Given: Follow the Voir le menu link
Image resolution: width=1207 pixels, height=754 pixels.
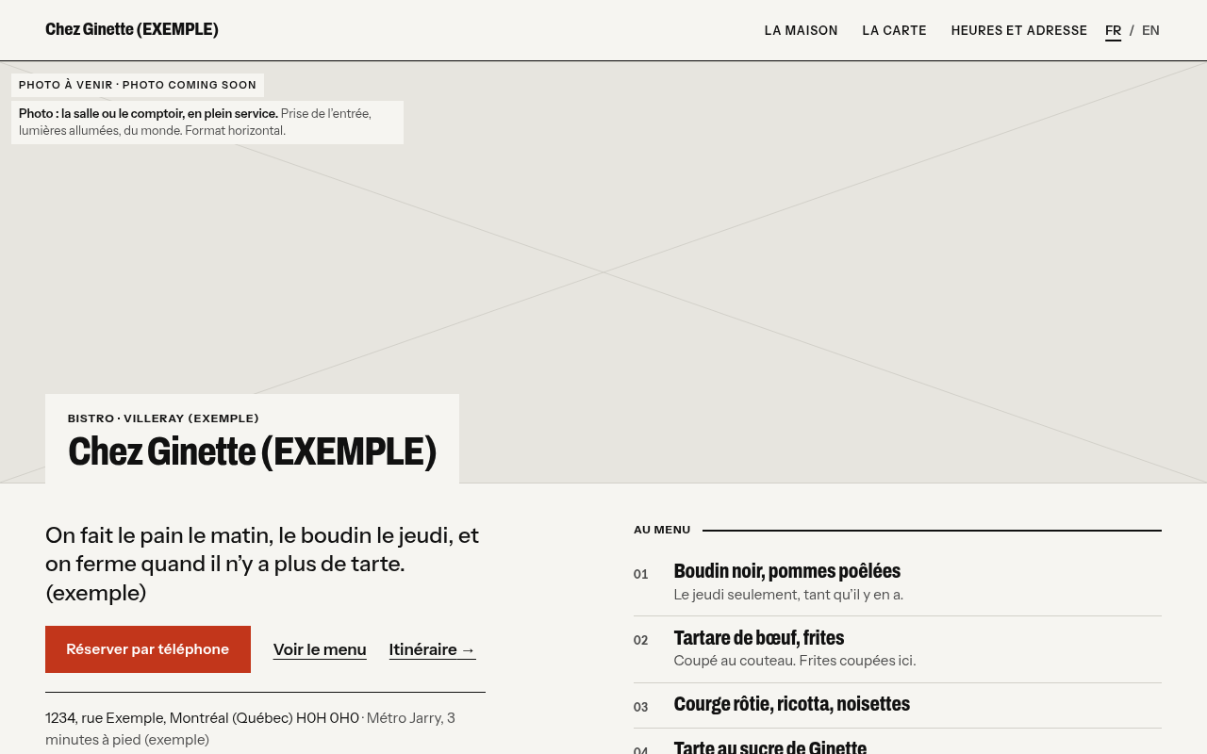Looking at the screenshot, I should (x=320, y=649).
